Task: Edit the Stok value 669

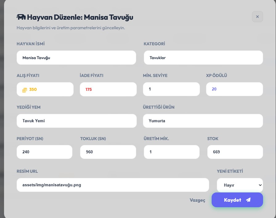Action: click(235, 152)
